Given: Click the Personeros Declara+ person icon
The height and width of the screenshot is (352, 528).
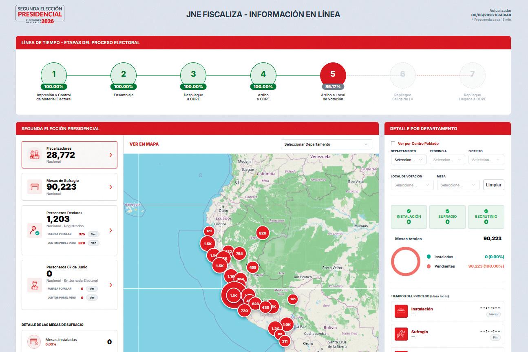Looking at the screenshot, I should [34, 230].
